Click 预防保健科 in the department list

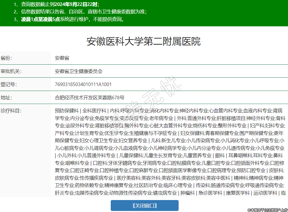pos(67,111)
